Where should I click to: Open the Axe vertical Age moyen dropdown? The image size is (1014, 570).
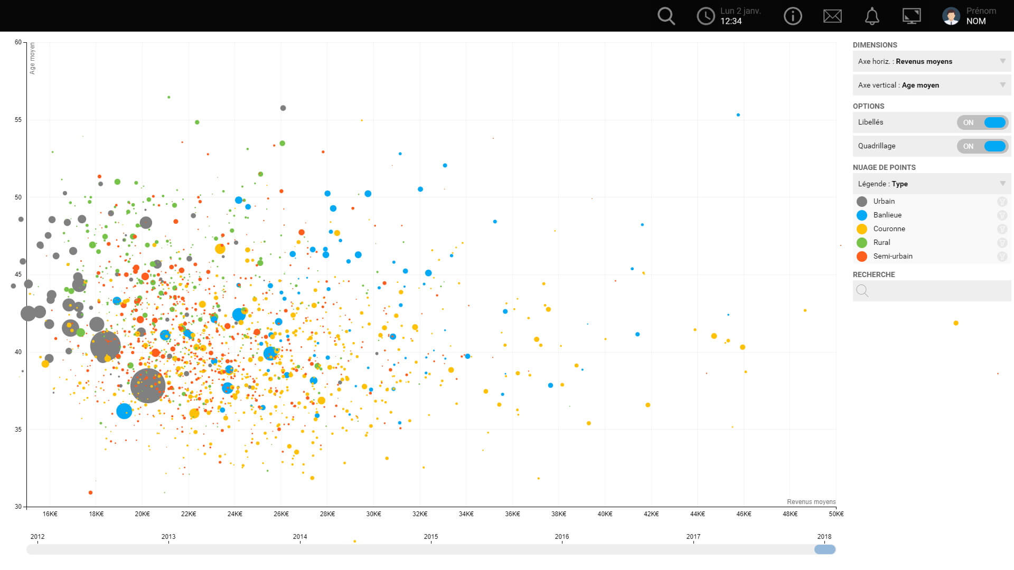(x=932, y=85)
